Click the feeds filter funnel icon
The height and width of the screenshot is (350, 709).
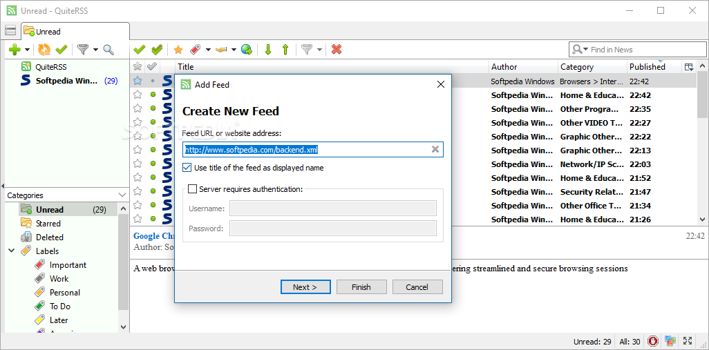coord(83,50)
